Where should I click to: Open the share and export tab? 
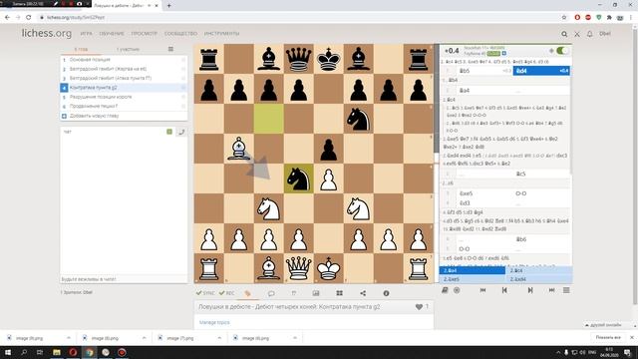(x=363, y=293)
